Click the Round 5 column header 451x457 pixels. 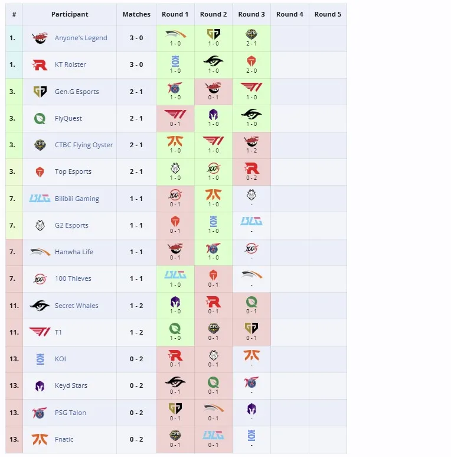pyautogui.click(x=328, y=14)
